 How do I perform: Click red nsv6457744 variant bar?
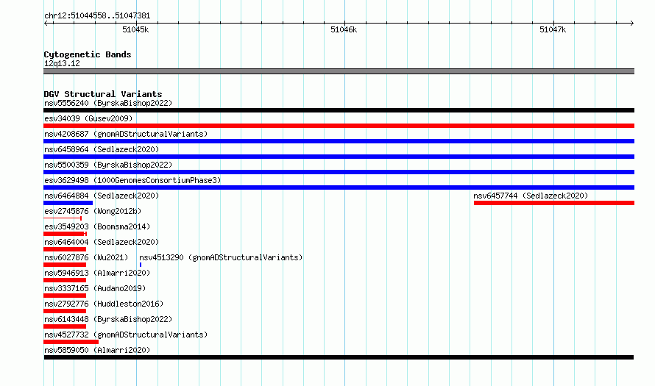(x=554, y=203)
